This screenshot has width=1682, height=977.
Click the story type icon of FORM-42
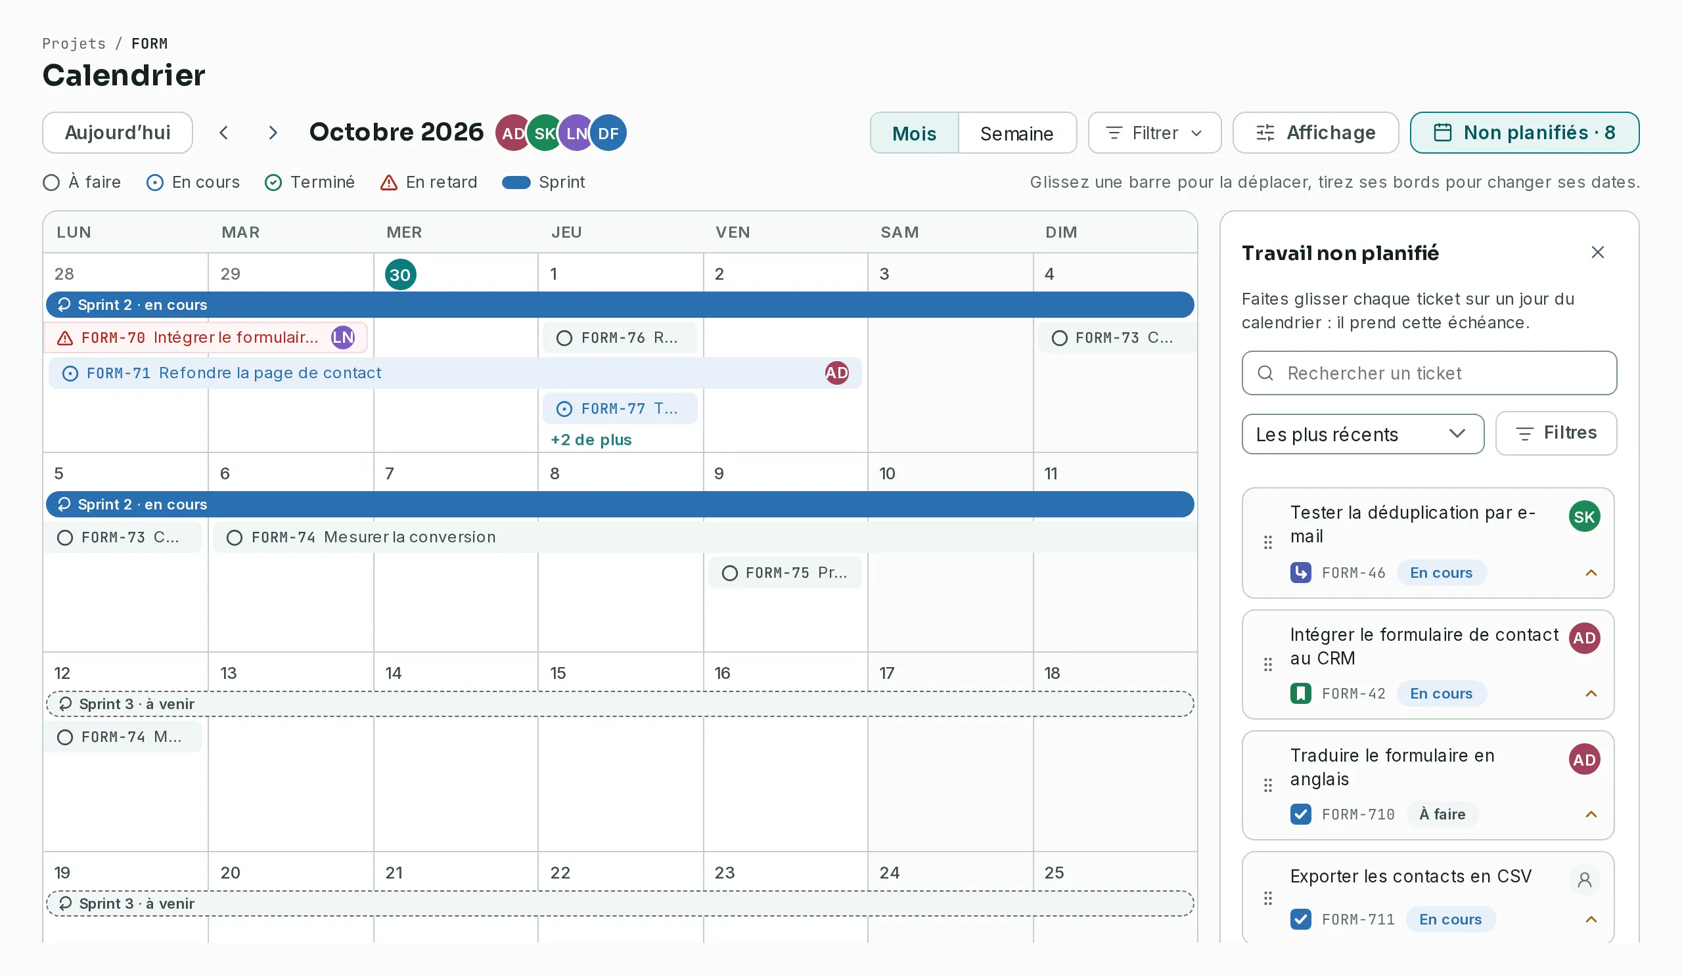[x=1300, y=693]
